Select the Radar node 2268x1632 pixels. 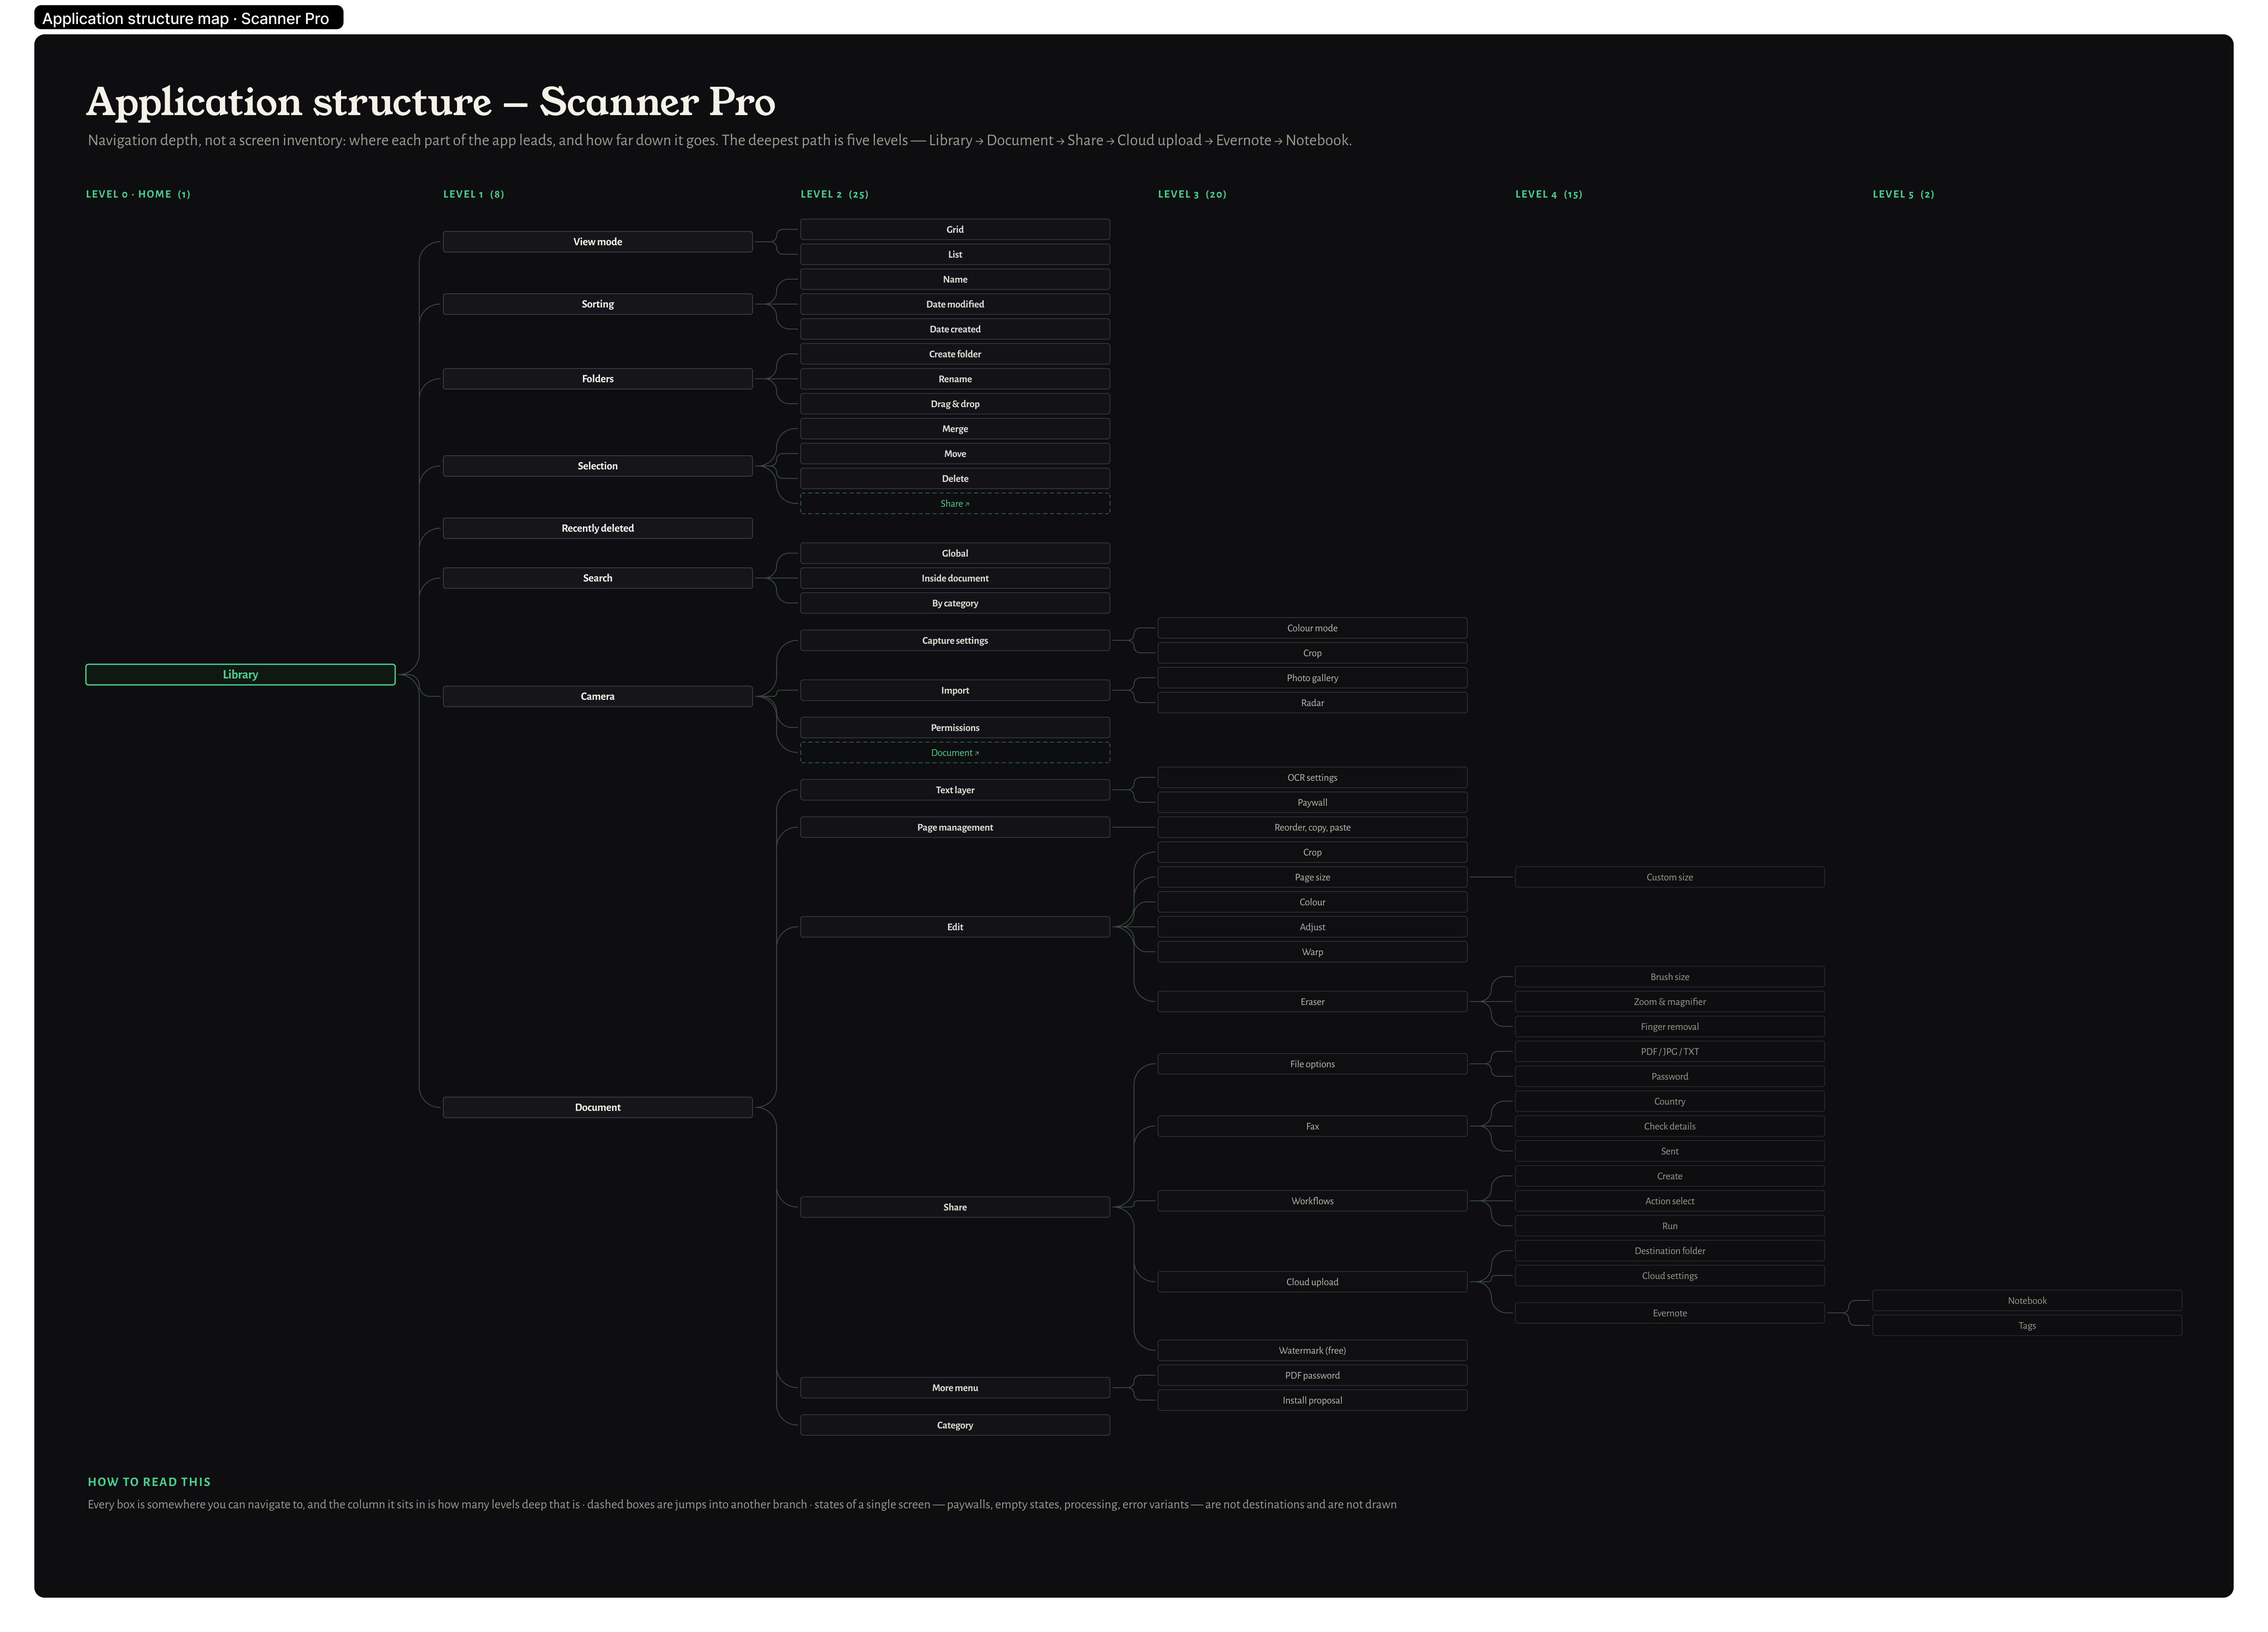(1312, 703)
